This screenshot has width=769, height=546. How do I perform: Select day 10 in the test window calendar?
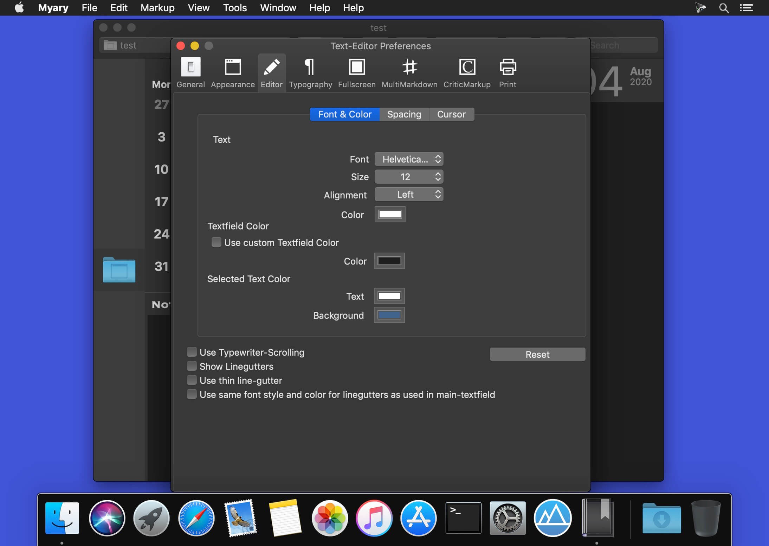161,169
